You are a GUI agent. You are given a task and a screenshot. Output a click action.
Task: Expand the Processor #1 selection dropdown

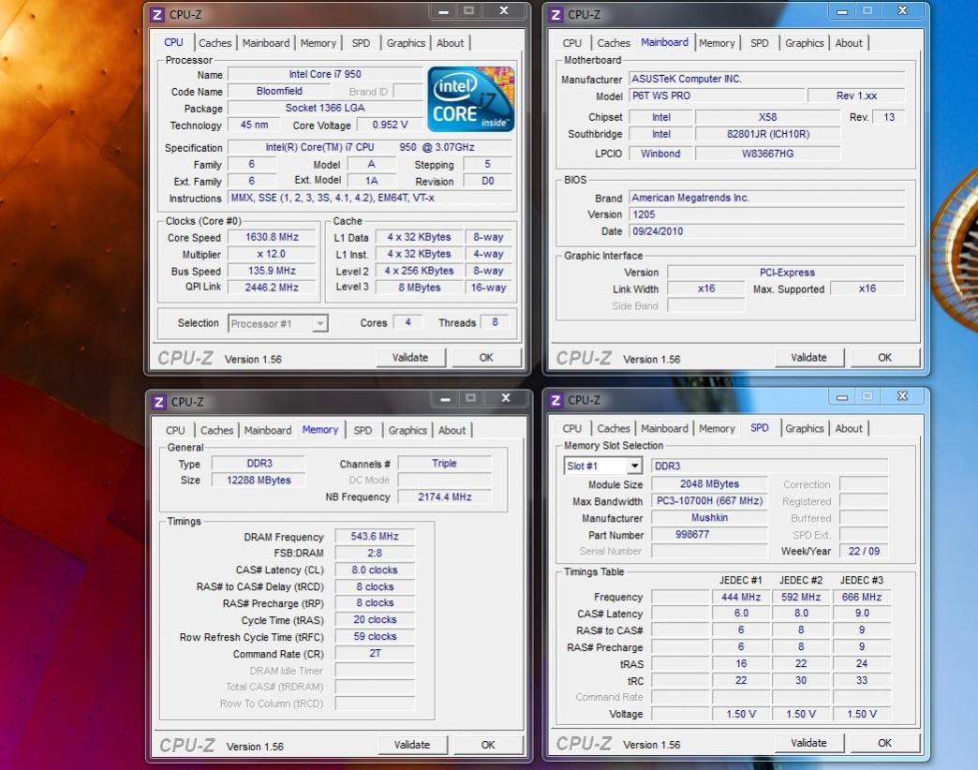click(x=320, y=323)
